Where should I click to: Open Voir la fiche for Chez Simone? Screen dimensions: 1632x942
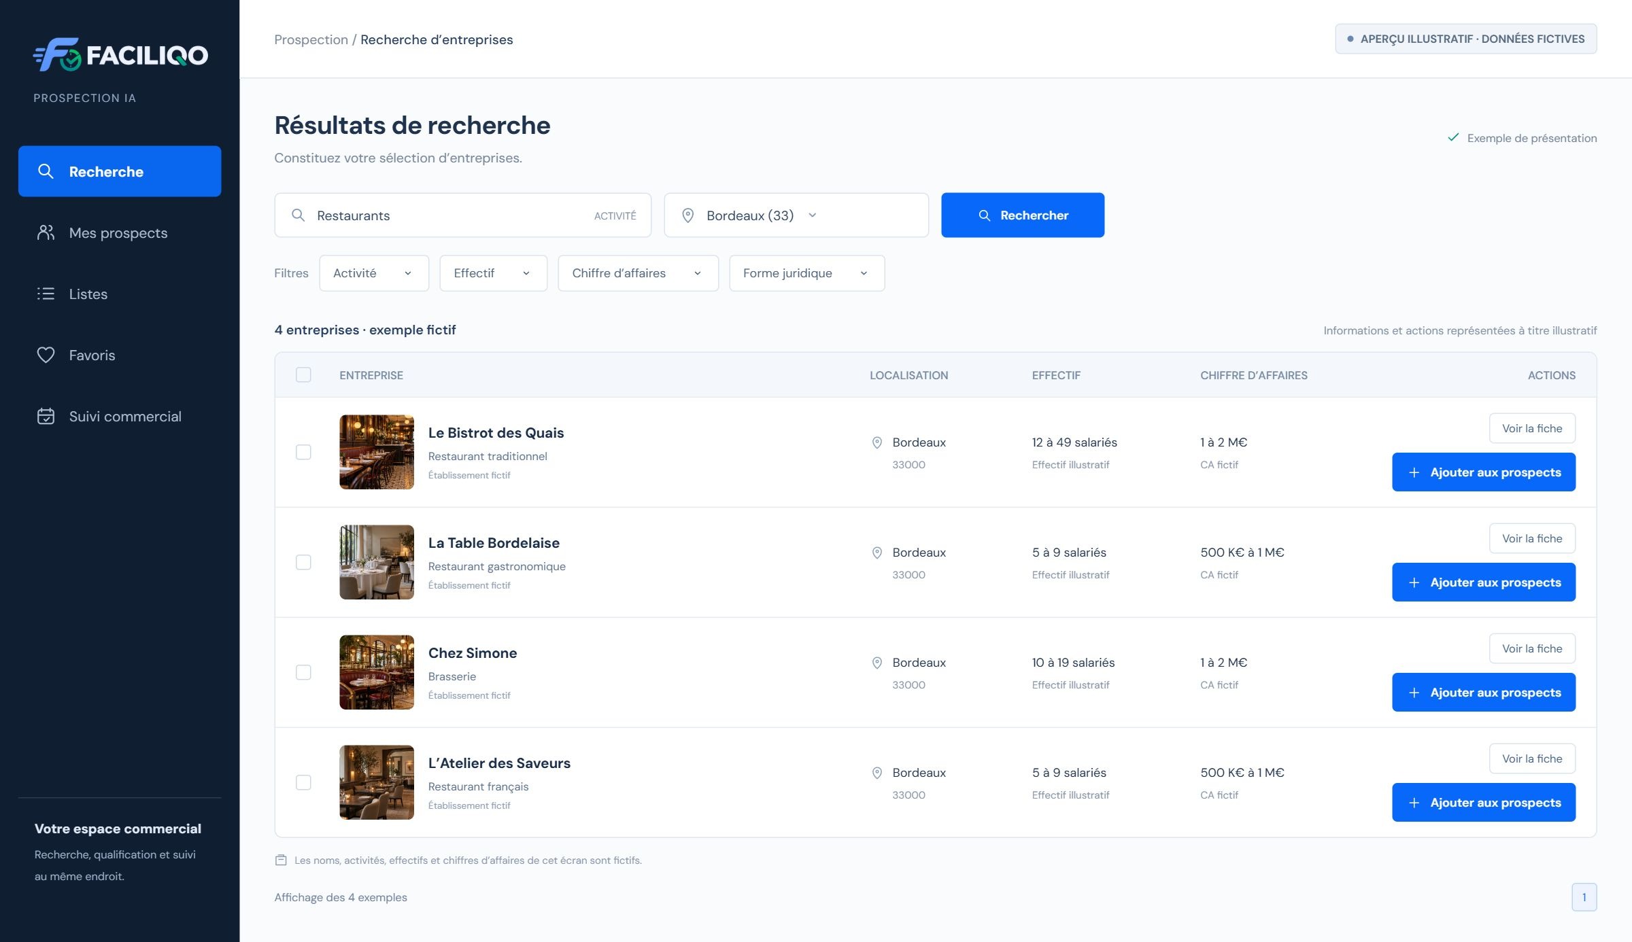[1532, 648]
